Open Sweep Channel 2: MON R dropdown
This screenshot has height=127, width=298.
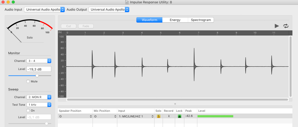pyautogui.click(x=39, y=97)
